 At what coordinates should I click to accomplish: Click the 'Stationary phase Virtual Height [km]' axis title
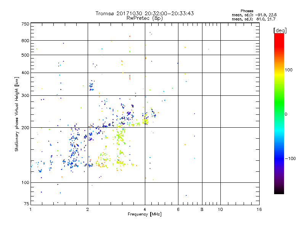[17, 114]
